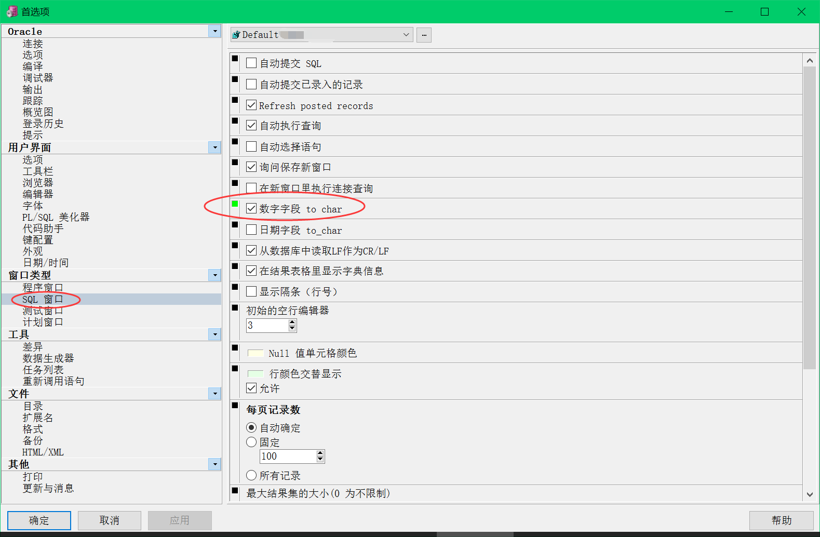
Task: Open 浏览器 preferences page
Action: 38,183
